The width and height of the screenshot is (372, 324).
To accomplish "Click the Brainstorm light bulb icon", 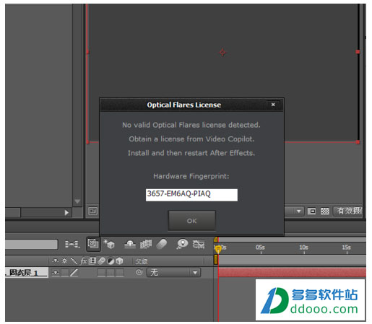I will (x=182, y=244).
